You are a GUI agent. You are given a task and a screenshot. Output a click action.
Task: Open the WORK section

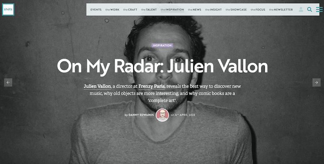coord(113,10)
